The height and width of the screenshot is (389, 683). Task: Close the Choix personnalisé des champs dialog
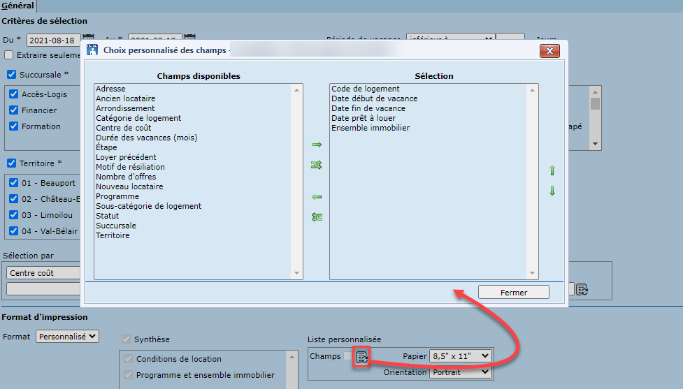[x=550, y=51]
